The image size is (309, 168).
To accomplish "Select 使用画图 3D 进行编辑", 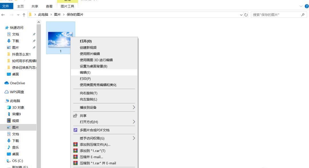I will (x=104, y=60).
